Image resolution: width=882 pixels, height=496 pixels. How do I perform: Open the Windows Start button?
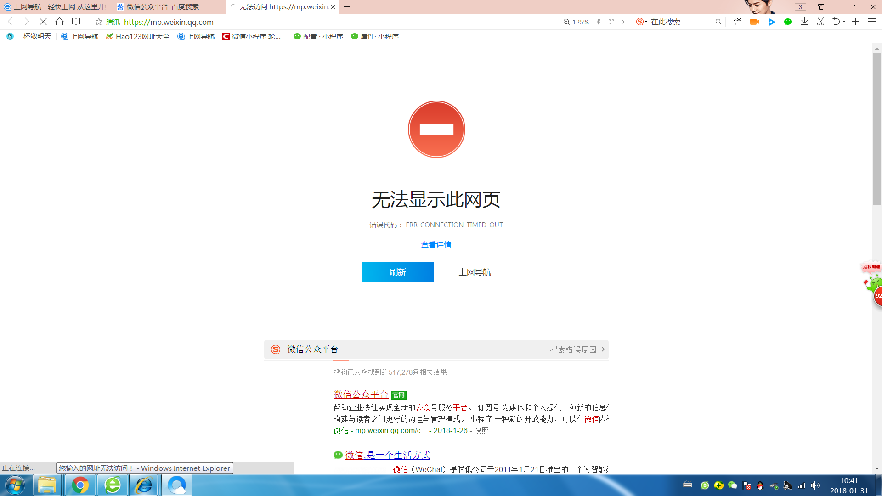tap(15, 485)
